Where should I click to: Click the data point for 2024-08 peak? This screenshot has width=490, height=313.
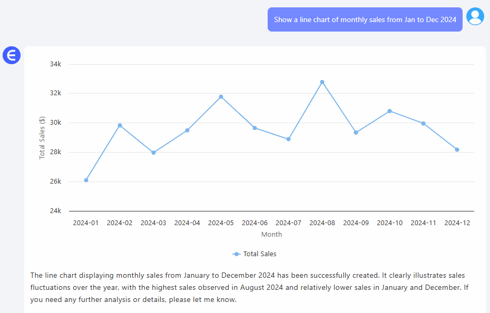322,82
